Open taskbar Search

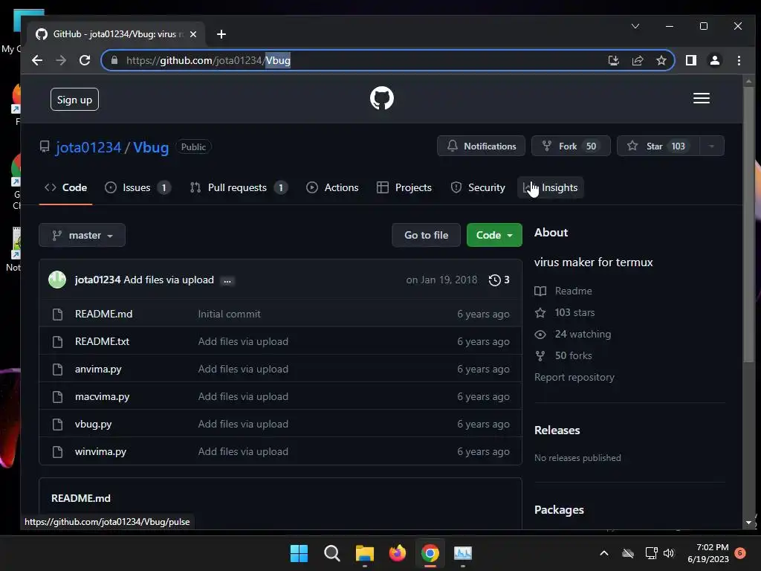point(332,553)
